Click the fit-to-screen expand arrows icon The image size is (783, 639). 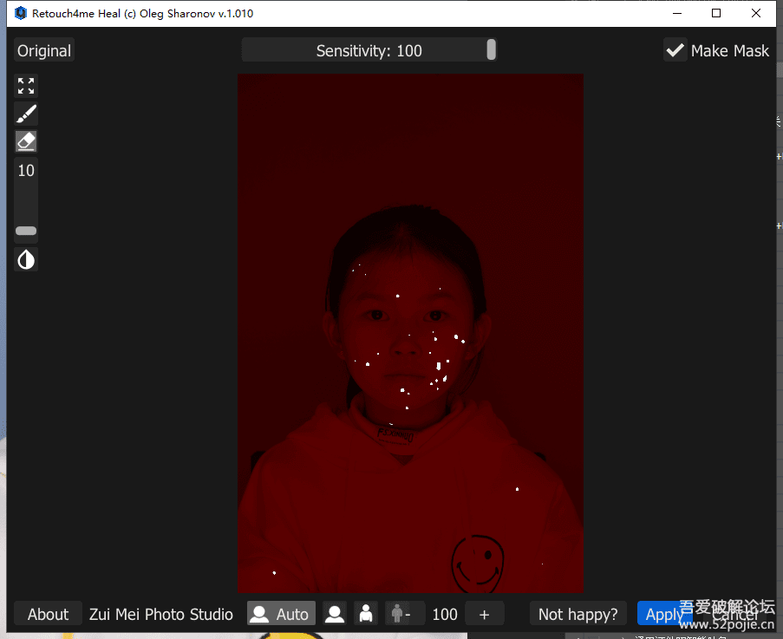pyautogui.click(x=26, y=86)
